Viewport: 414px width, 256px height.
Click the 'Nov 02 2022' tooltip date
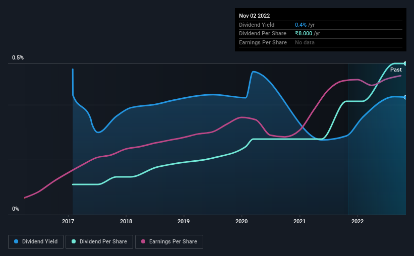point(254,16)
